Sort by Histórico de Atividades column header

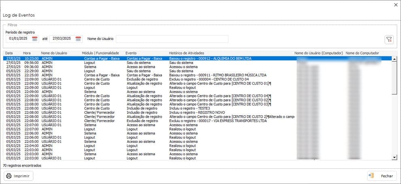coord(186,53)
